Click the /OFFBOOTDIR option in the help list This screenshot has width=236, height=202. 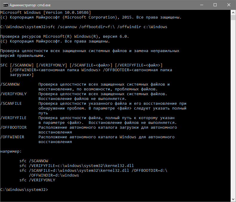14,127
